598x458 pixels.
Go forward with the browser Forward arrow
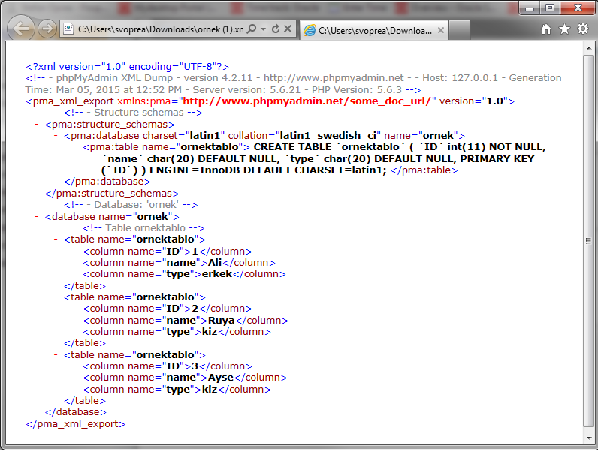click(47, 29)
